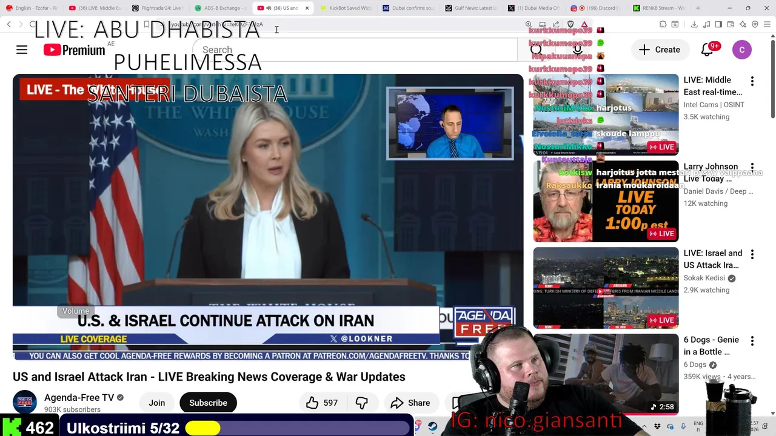Screen dimensions: 776x436
Task: Close the active US and Israel tab
Action: (x=307, y=8)
